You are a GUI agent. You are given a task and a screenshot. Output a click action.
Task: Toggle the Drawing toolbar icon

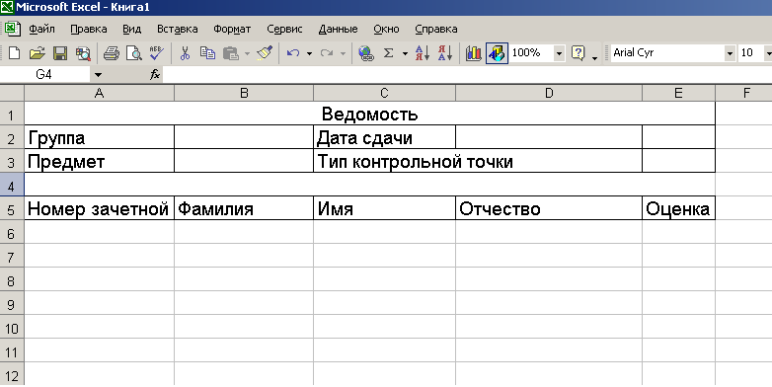[x=497, y=52]
